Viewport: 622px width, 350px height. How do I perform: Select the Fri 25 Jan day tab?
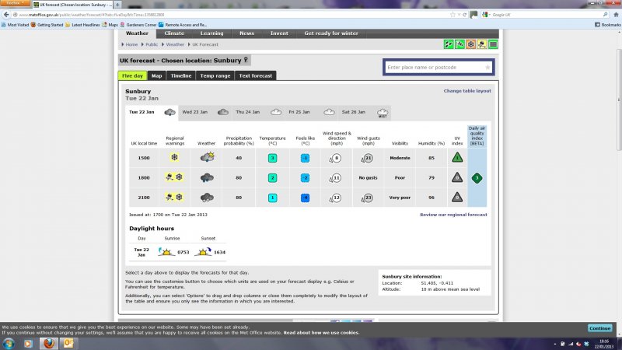pyautogui.click(x=312, y=112)
